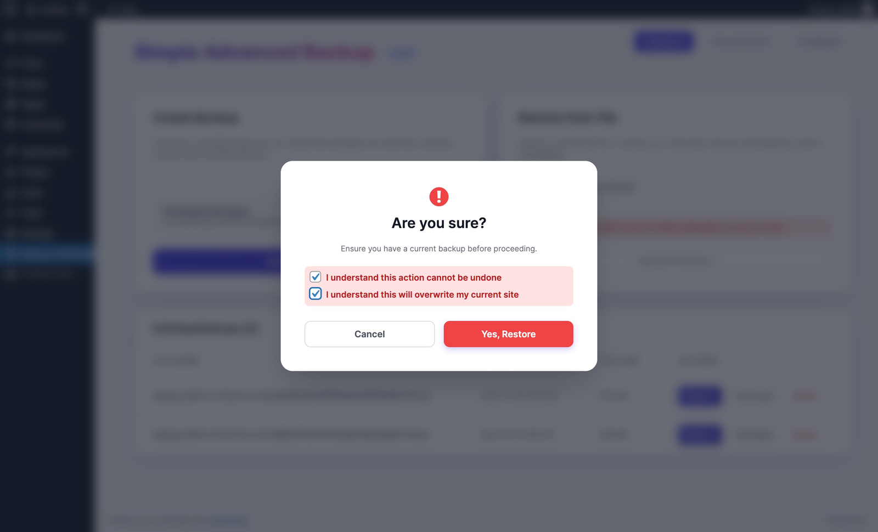Click the blue button in the first backup row

tap(699, 395)
